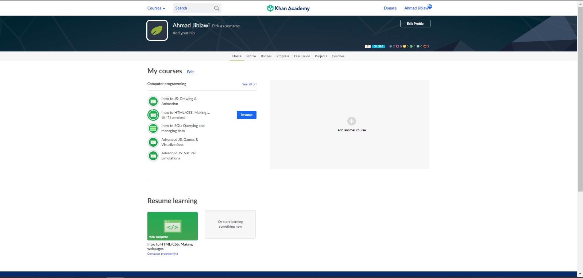
Task: Open Intro to HTML/CSS: Making course link
Action: click(186, 113)
